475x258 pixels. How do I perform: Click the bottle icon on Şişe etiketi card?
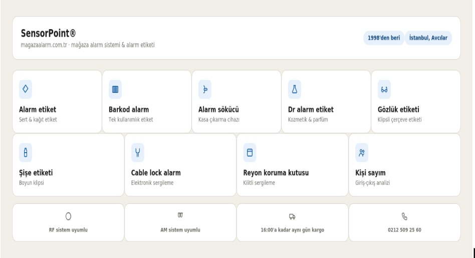(x=26, y=153)
